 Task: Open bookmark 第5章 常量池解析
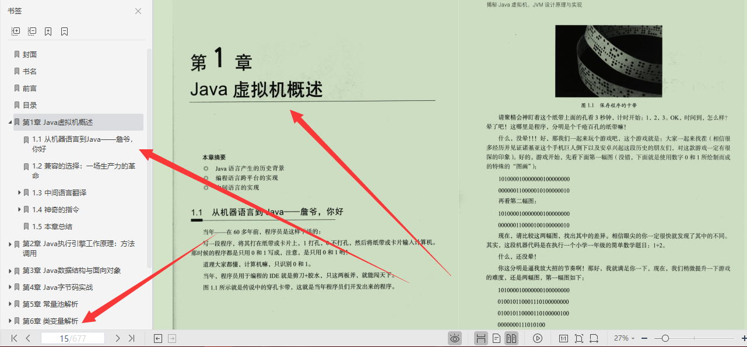point(50,304)
